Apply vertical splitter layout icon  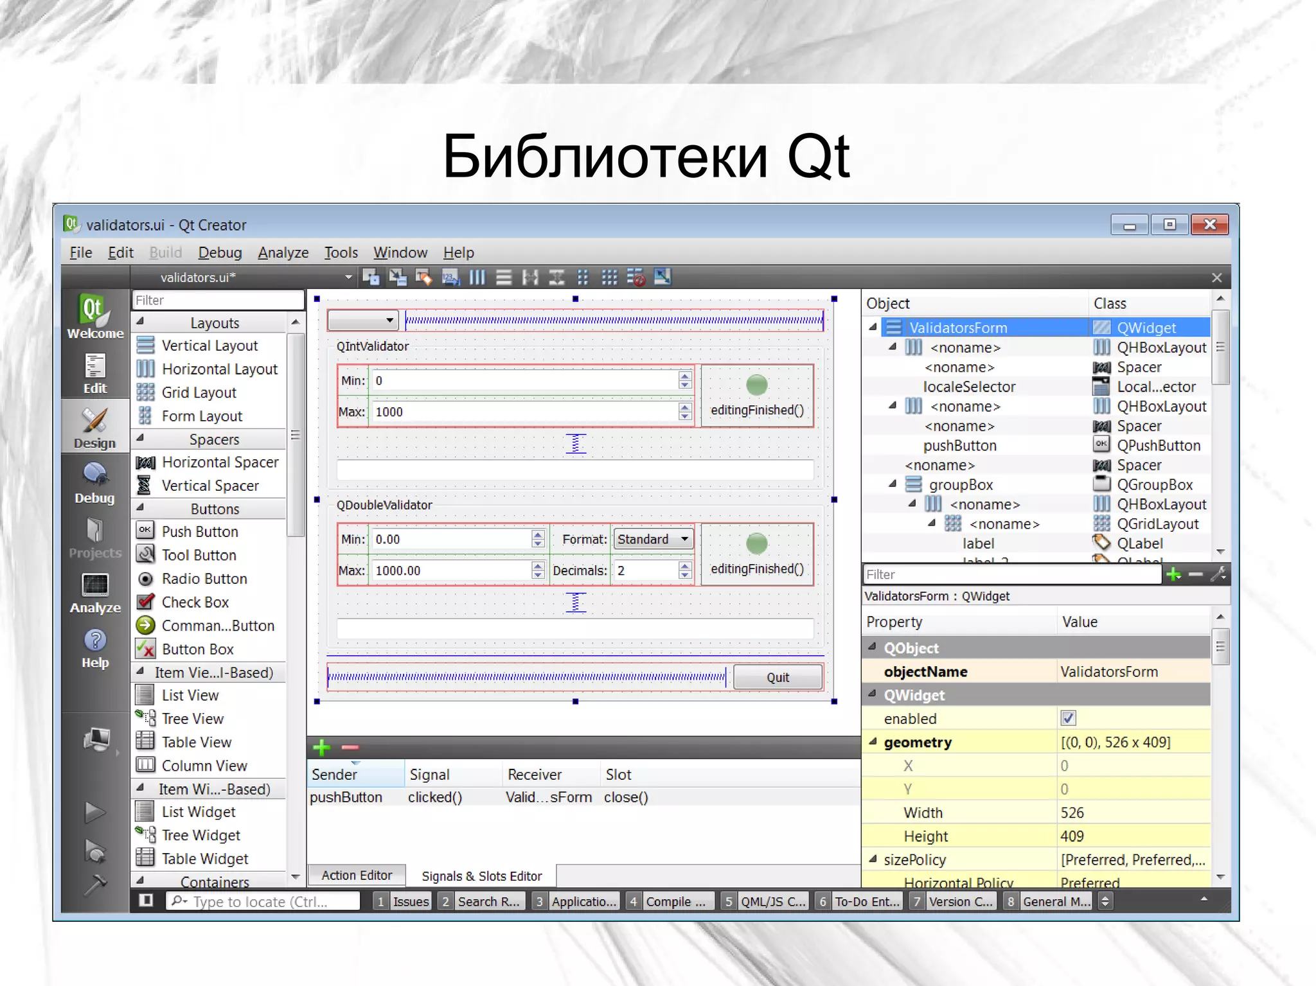coord(556,277)
